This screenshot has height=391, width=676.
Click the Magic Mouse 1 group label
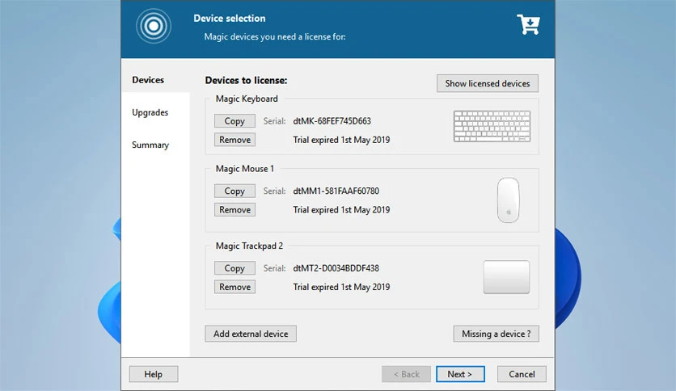click(x=244, y=169)
